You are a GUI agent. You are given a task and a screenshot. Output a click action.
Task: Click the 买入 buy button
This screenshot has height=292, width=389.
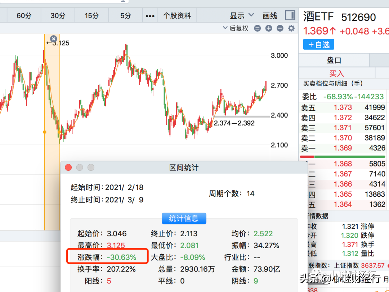pos(337,73)
